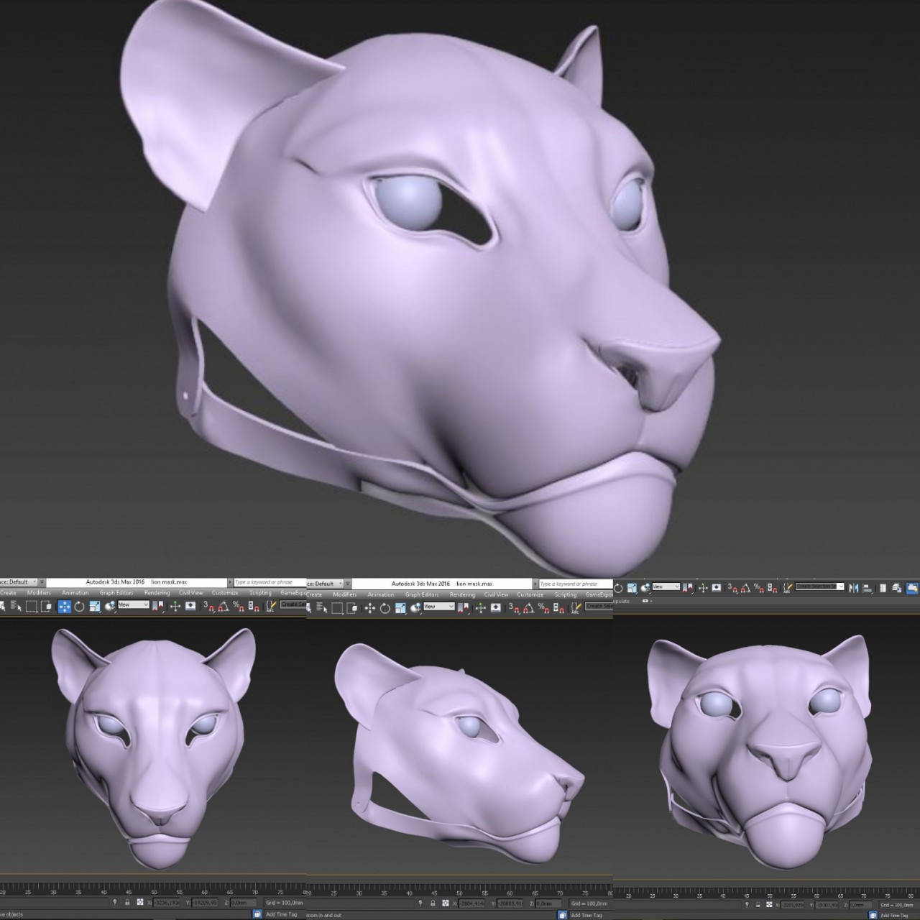920x920 pixels.
Task: Click Add Time Tag in middle window
Action: pyautogui.click(x=586, y=915)
